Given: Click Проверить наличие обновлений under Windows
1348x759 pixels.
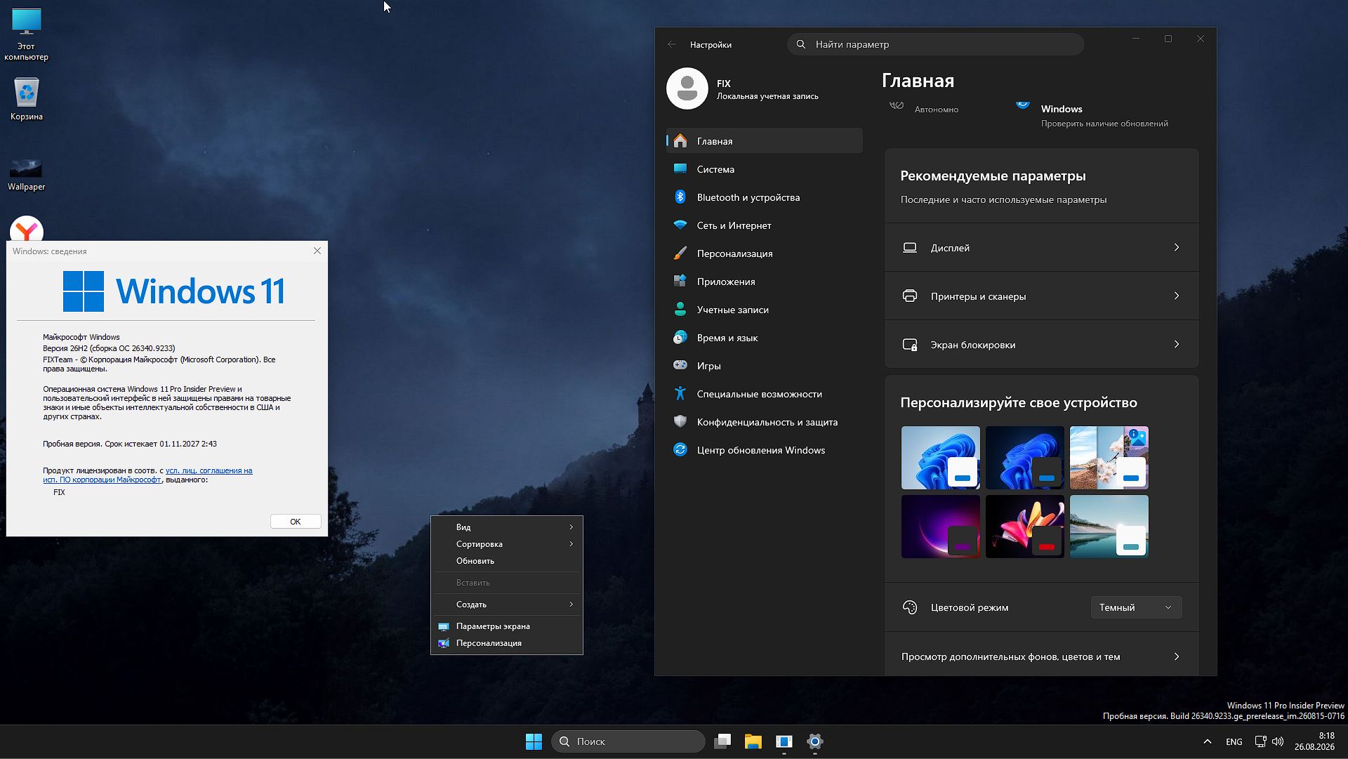Looking at the screenshot, I should 1104,124.
